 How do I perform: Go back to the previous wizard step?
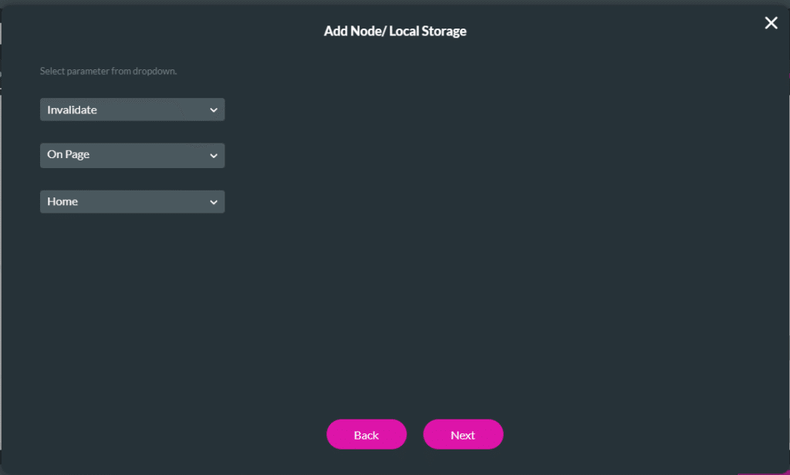pos(366,435)
